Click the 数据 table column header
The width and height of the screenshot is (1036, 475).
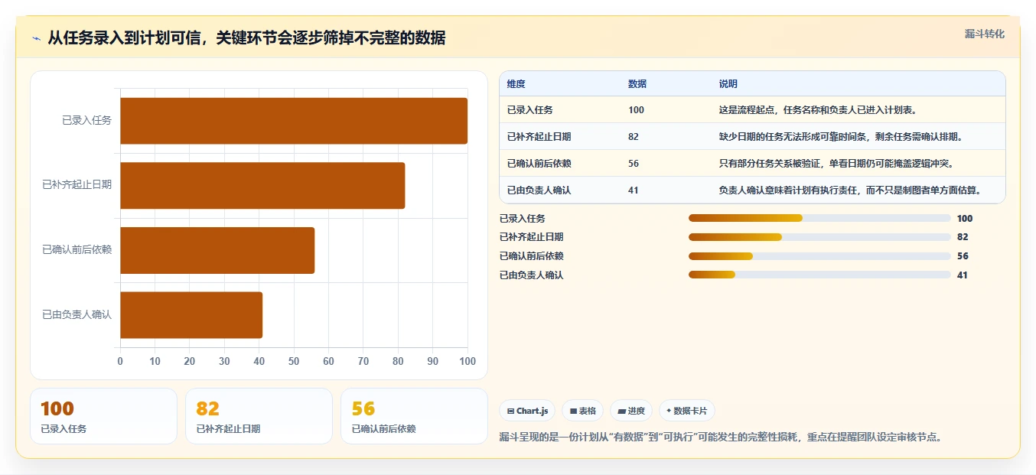click(637, 84)
